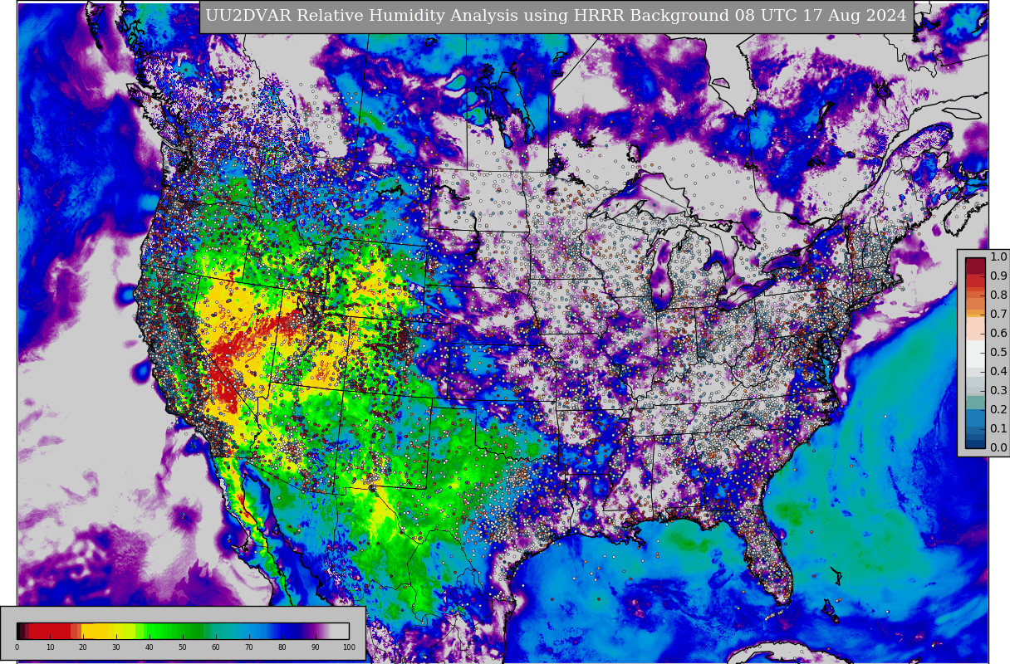Screen dimensions: 1010x664
Task: Select the 0.4 label on the vertical colorbar
Action: tap(998, 372)
